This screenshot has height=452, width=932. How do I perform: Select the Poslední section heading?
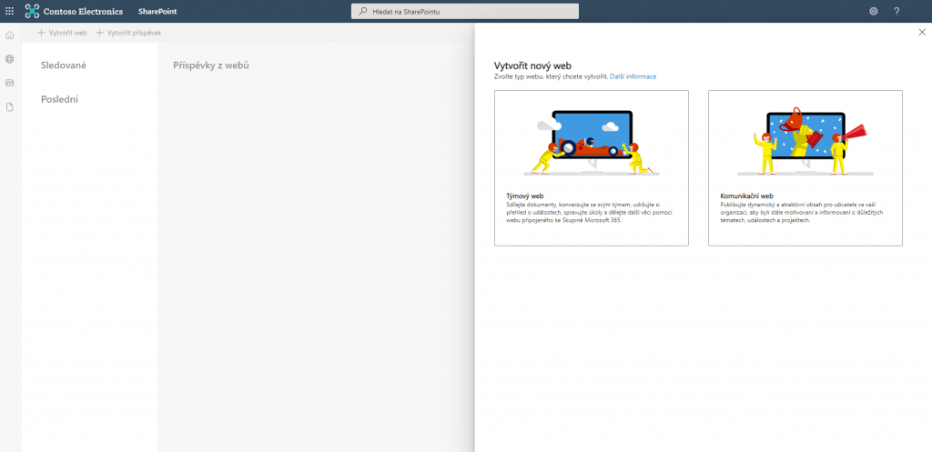pyautogui.click(x=59, y=99)
